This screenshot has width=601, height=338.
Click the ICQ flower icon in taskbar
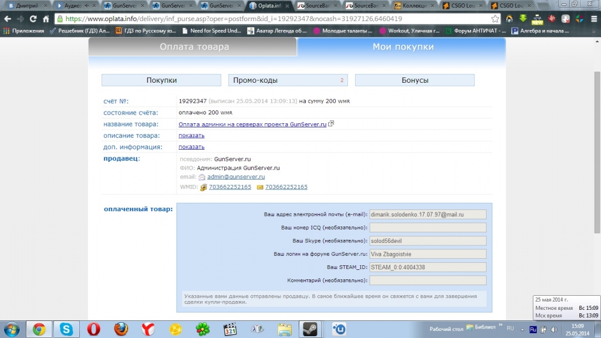pyautogui.click(x=202, y=329)
